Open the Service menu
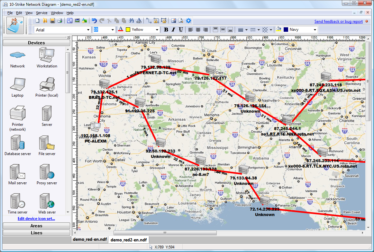The image size is (374, 252). 41,13
